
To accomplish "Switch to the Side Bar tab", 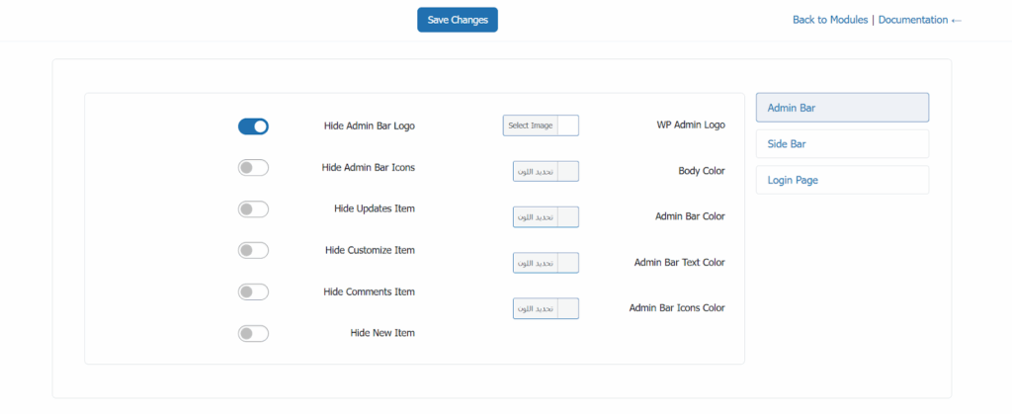I will click(842, 144).
